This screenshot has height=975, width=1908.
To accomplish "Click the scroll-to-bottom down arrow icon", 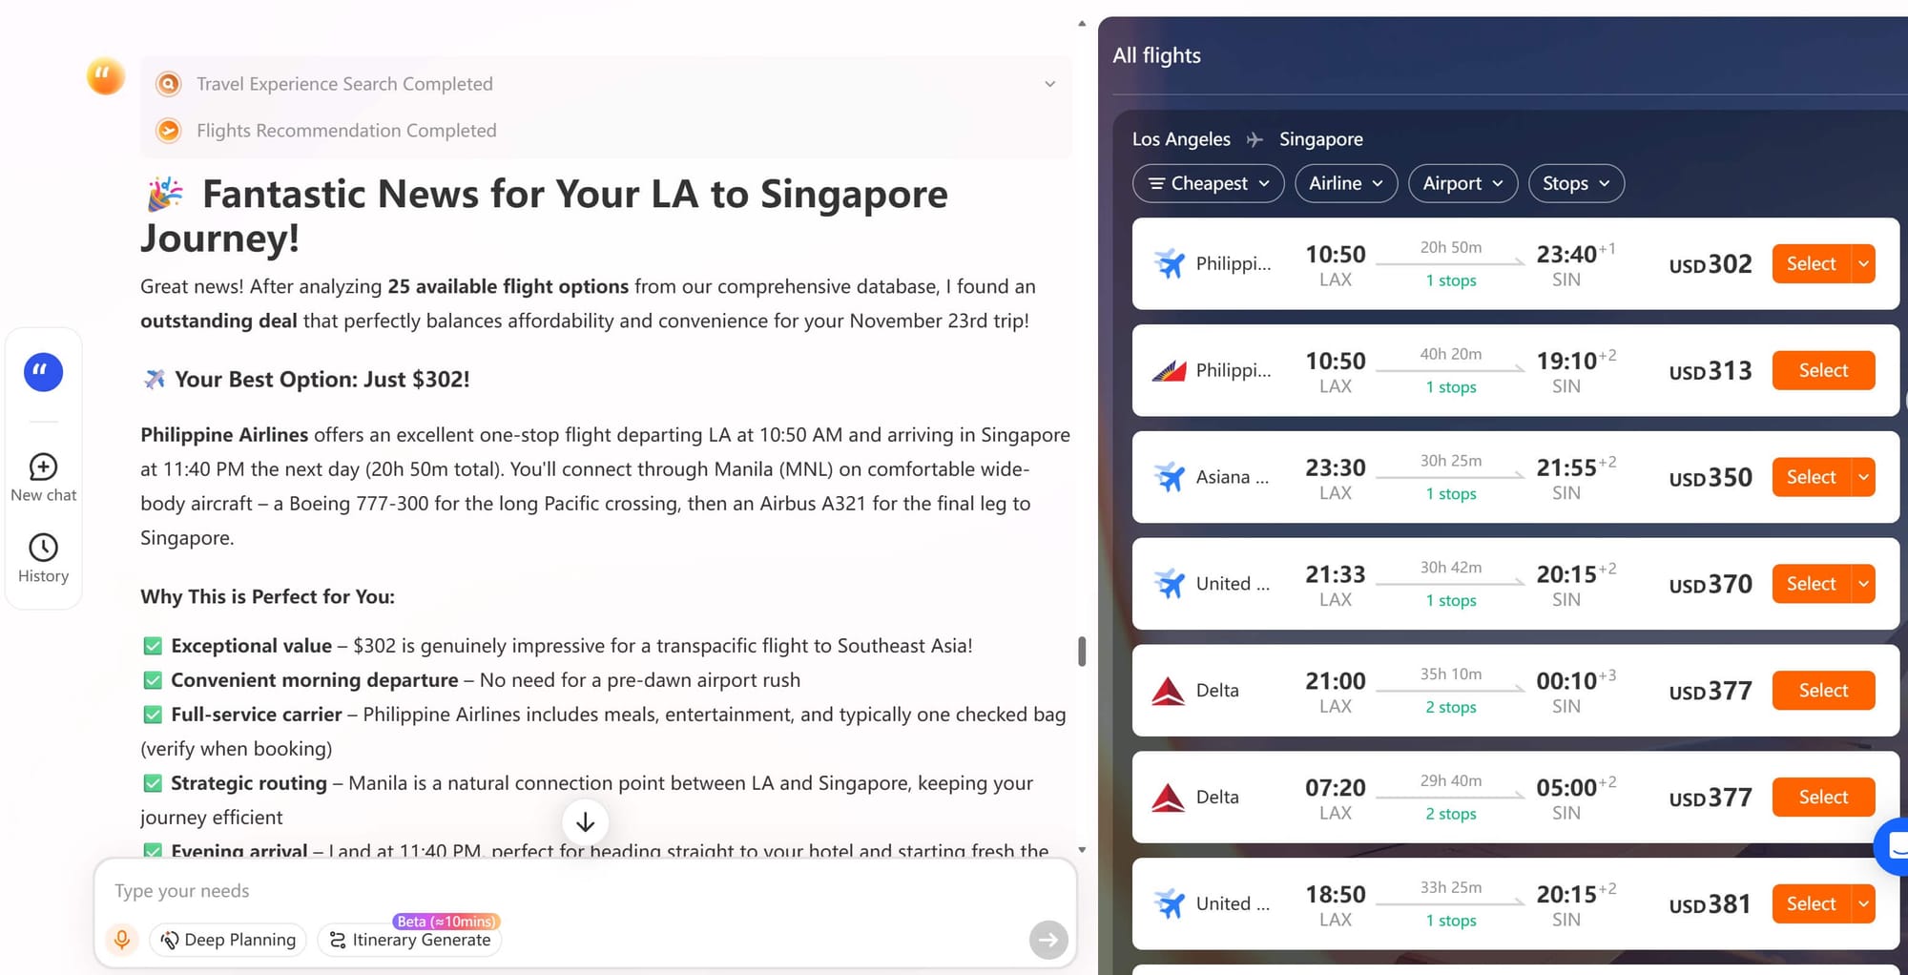I will tap(585, 822).
